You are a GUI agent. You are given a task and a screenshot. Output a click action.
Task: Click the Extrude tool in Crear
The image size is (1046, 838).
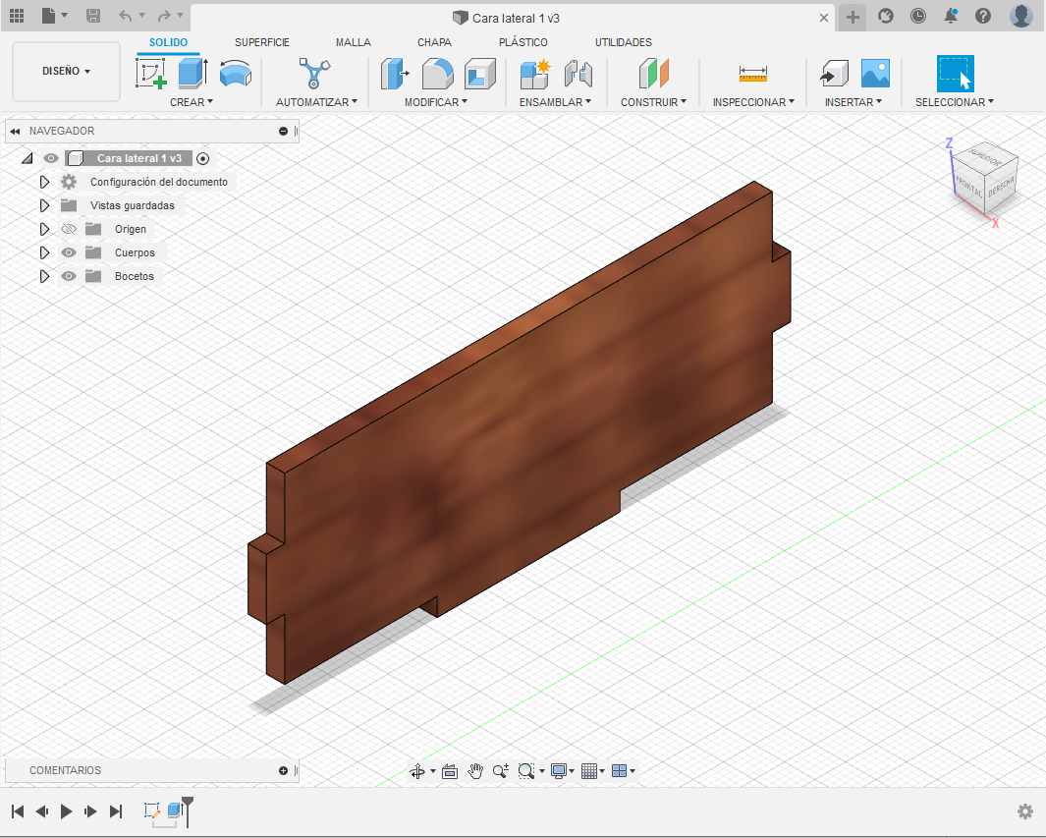(193, 74)
